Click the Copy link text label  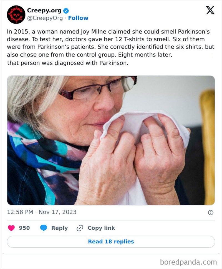tap(101, 228)
